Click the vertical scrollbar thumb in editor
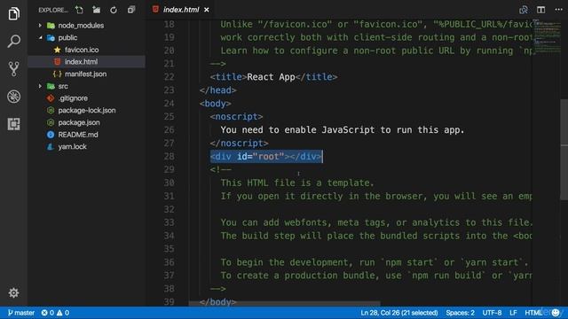Screen dimensions: 568x319 [x=564, y=150]
